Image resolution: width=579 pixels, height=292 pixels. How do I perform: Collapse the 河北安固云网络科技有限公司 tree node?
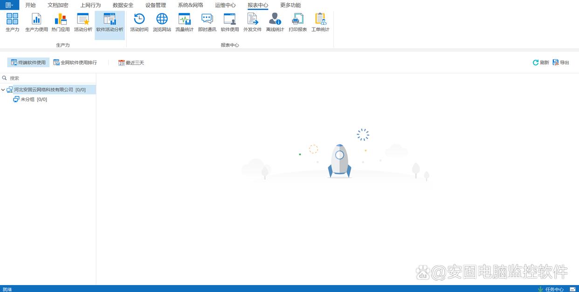coord(3,90)
